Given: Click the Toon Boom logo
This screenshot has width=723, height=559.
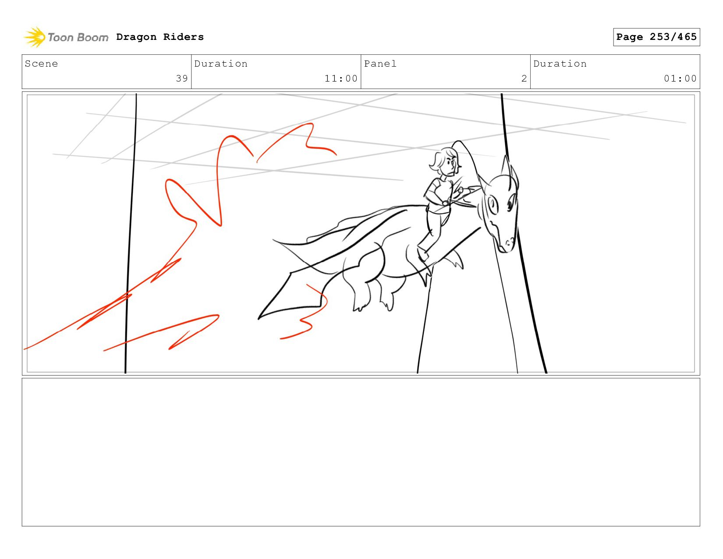Looking at the screenshot, I should 66,37.
